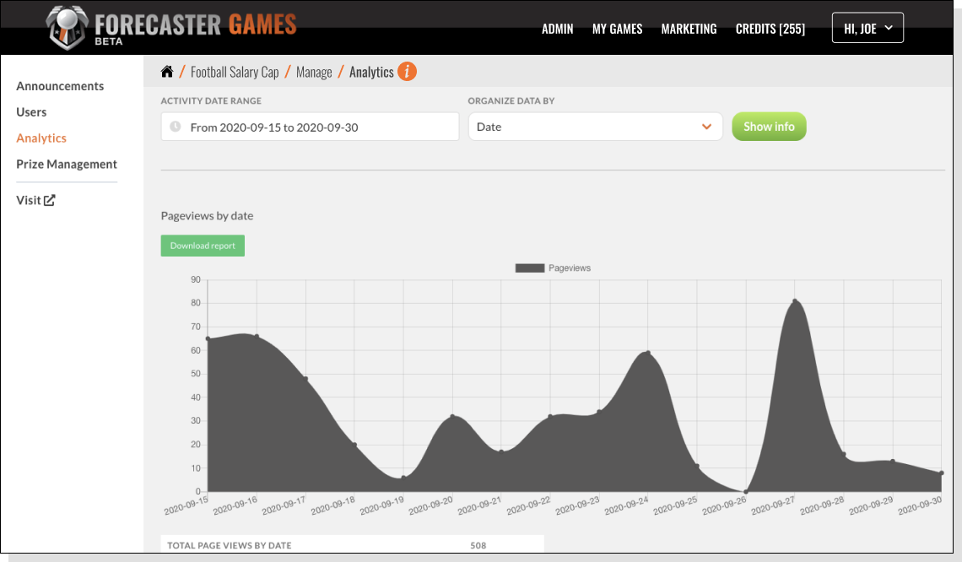
Task: Click the Download report button
Action: click(x=203, y=246)
